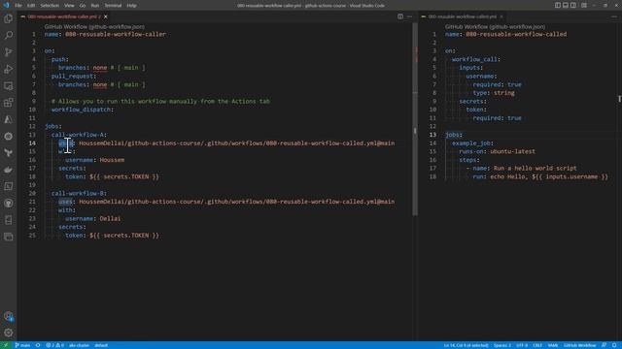Toggle secondary side bar layout icon
The width and height of the screenshot is (622, 349).
[x=573, y=5]
